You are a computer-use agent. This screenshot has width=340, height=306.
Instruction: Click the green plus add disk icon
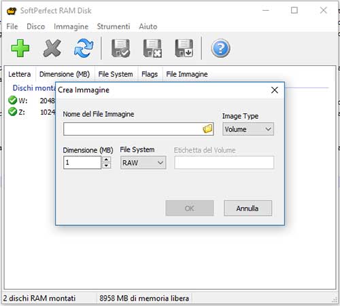tap(20, 48)
